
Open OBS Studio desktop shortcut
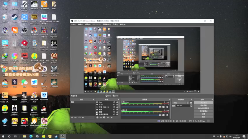click(24, 31)
